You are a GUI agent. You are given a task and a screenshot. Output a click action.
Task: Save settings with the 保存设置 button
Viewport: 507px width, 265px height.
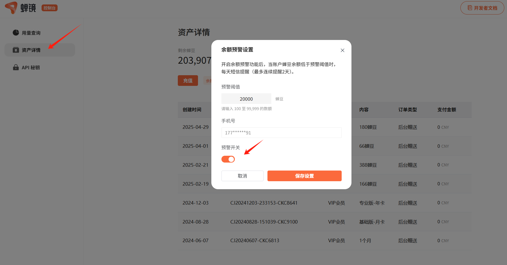[x=304, y=176]
